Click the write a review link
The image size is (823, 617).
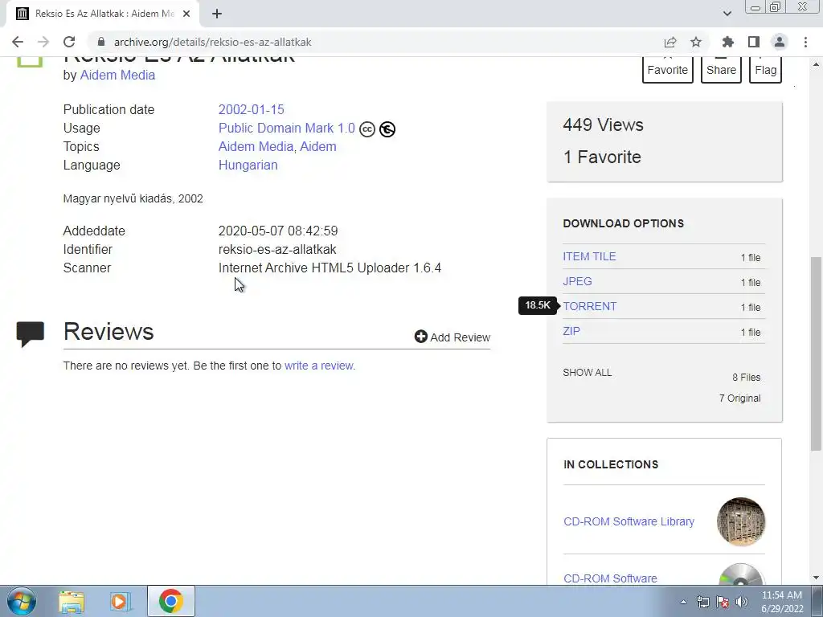[x=318, y=366]
